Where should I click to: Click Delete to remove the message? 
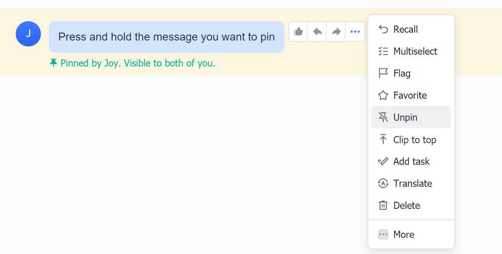coord(406,205)
